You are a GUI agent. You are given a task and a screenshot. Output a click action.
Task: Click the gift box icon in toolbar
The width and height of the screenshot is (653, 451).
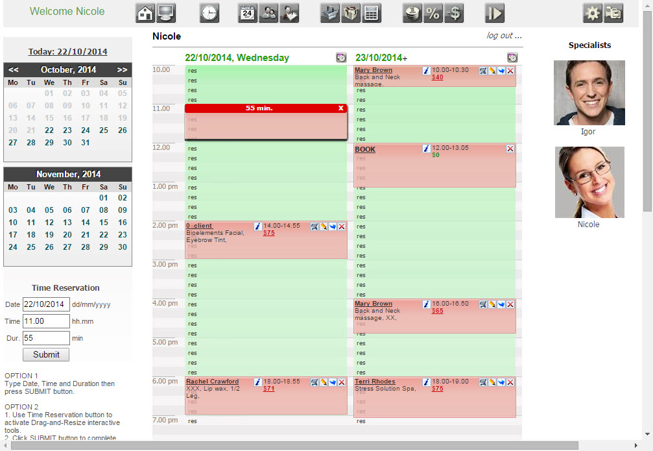pos(351,13)
